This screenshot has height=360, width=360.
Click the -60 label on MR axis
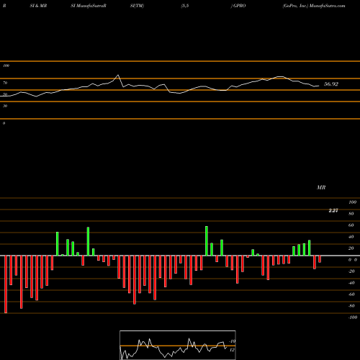[351, 294]
